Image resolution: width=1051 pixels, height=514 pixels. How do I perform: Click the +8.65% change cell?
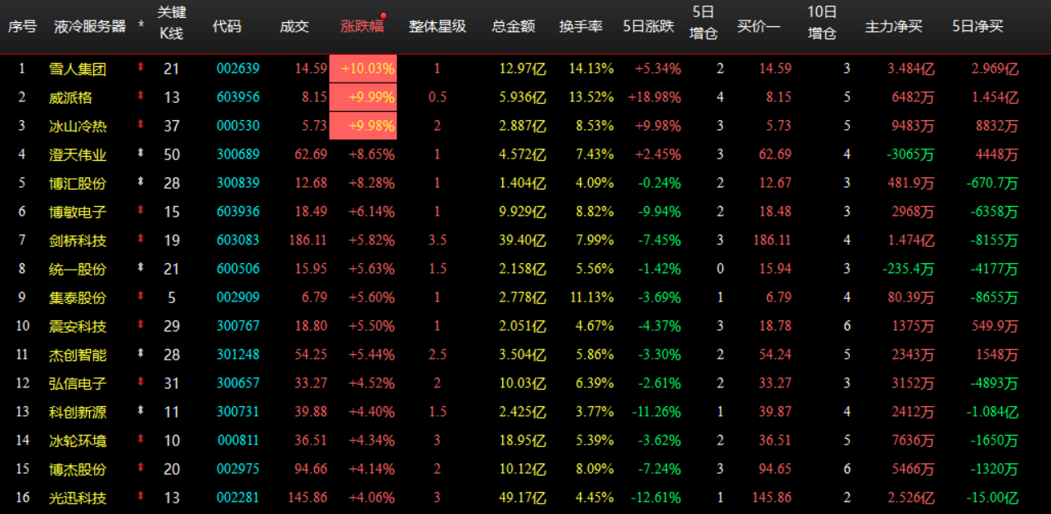(372, 154)
